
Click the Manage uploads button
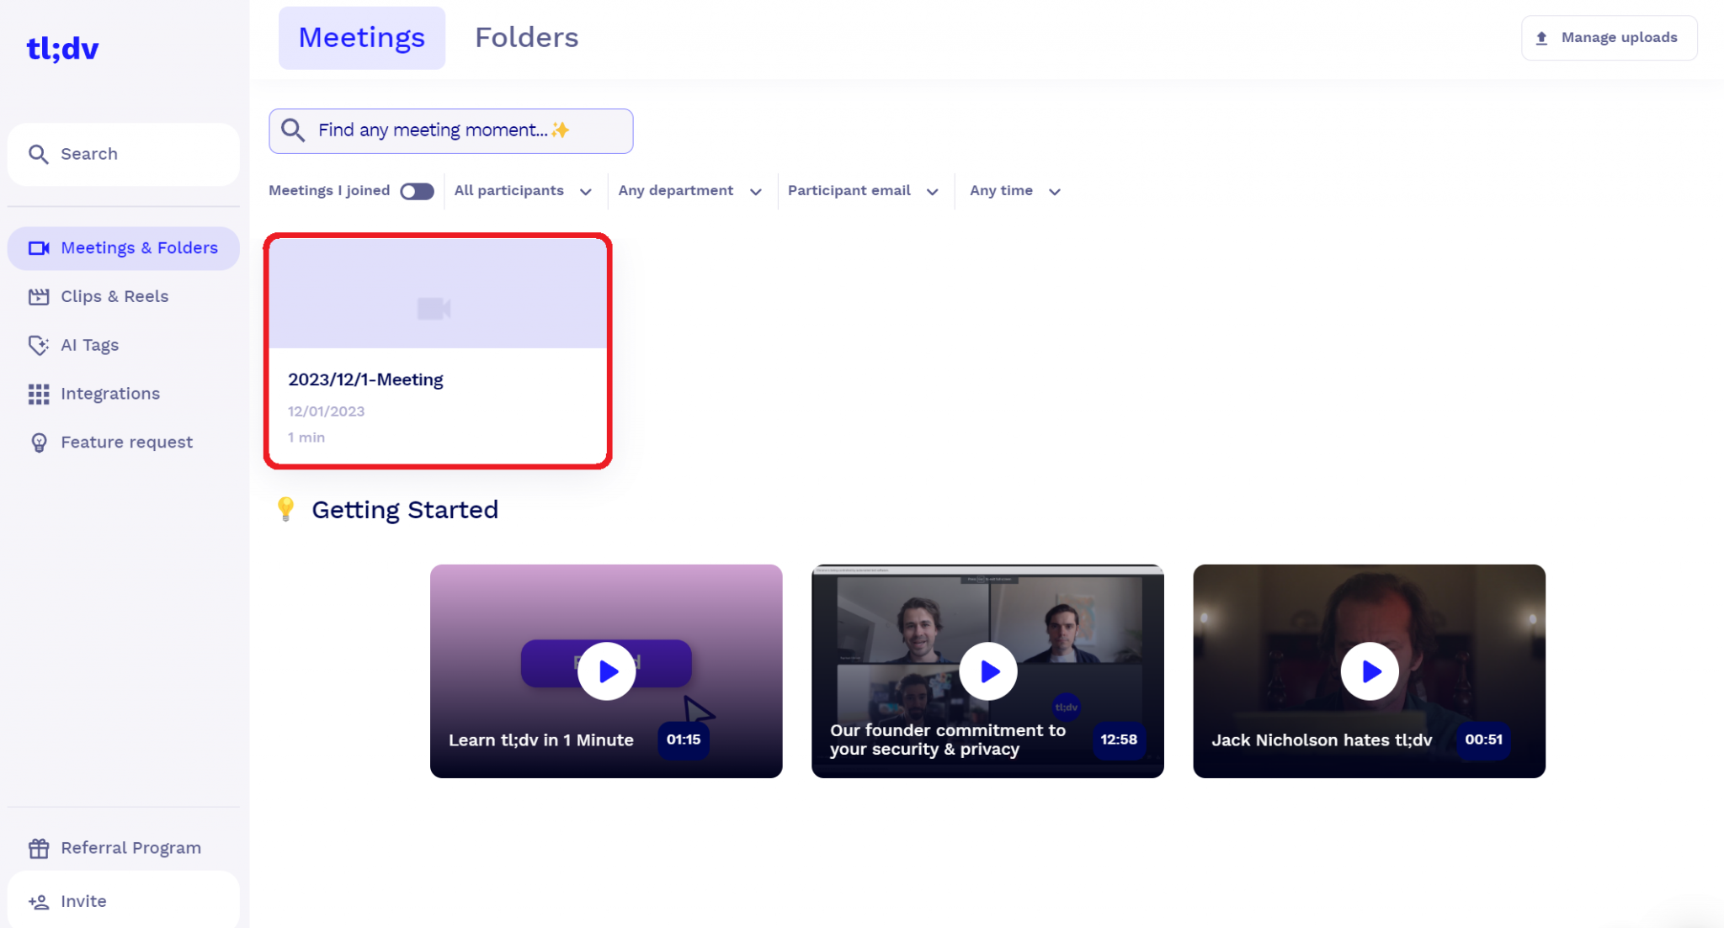tap(1609, 38)
